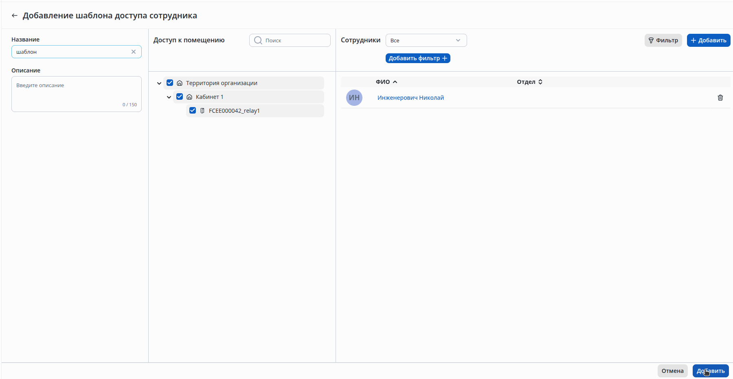Uncheck the FCEE000042_relay1 checkbox
Screen dimensions: 733x379
coord(193,110)
